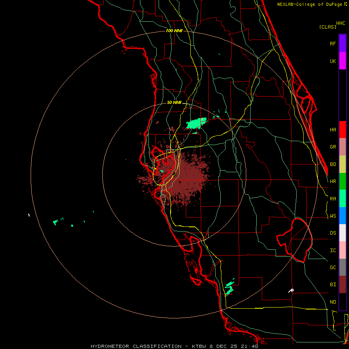The width and height of the screenshot is (349, 349).
Task: Click the "ND" legend label
Action: 333,302
